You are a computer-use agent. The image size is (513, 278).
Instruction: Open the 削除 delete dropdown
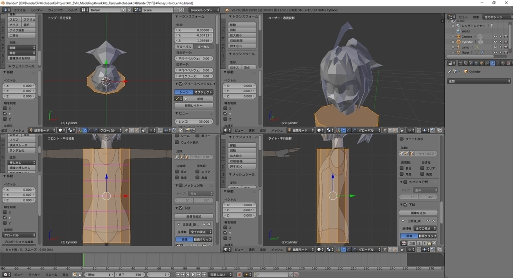point(22,48)
